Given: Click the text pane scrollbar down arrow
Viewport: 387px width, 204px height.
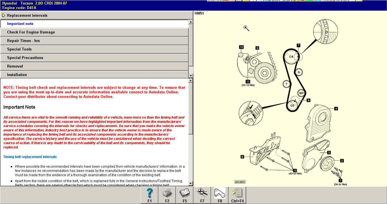Looking at the screenshot, I should 191,184.
